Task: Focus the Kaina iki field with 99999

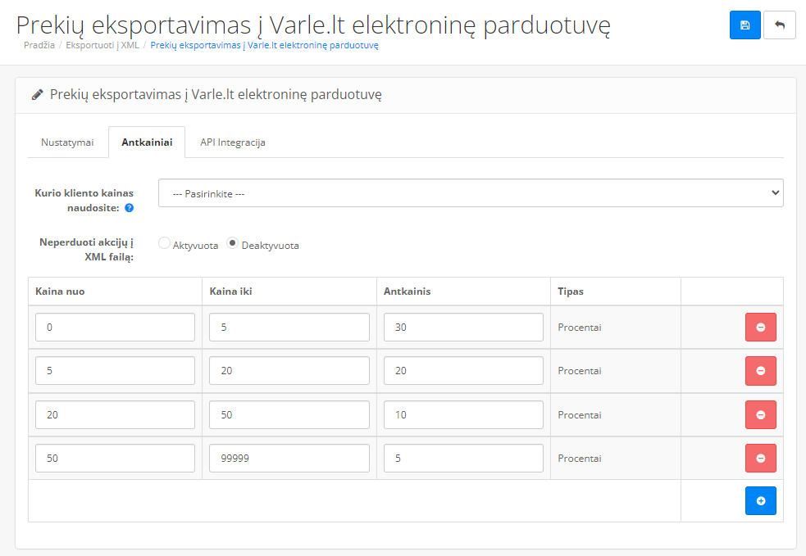Action: point(289,459)
